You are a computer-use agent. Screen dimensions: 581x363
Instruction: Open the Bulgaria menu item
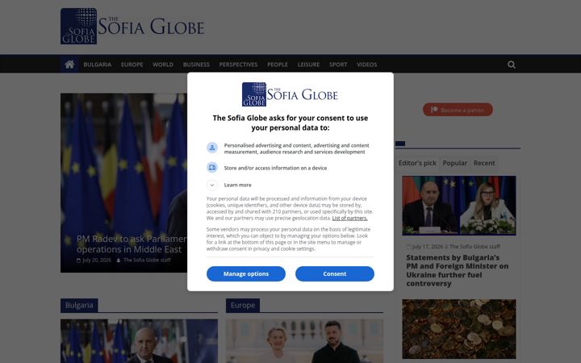click(x=98, y=65)
